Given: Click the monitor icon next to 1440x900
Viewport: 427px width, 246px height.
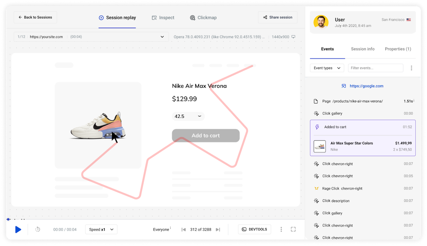Looking at the screenshot, I should [293, 37].
